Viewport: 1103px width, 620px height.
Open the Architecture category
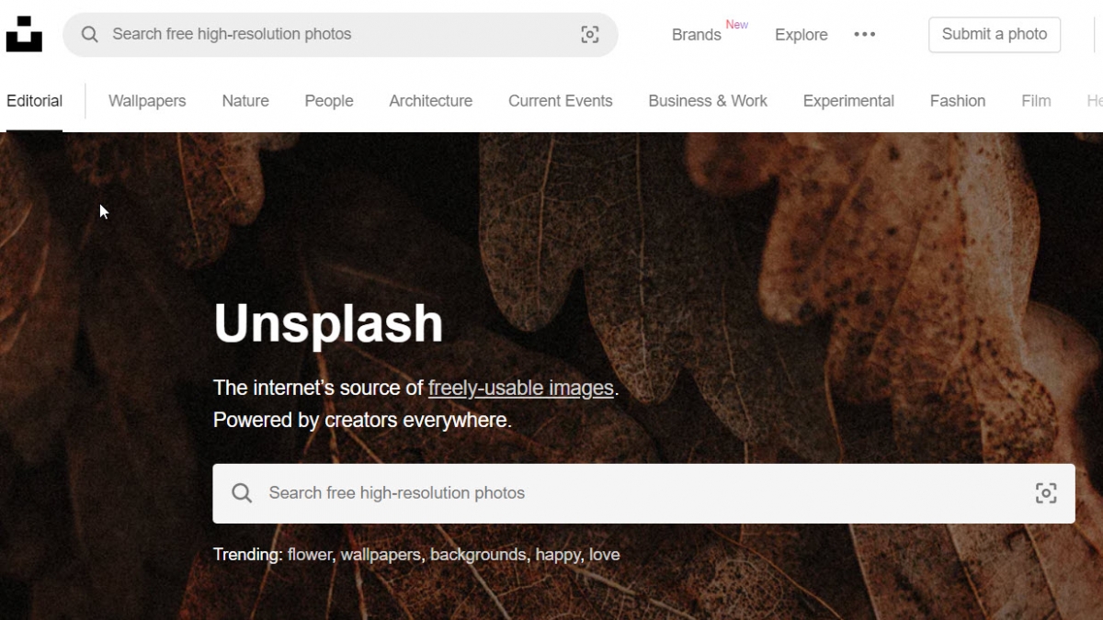point(430,101)
